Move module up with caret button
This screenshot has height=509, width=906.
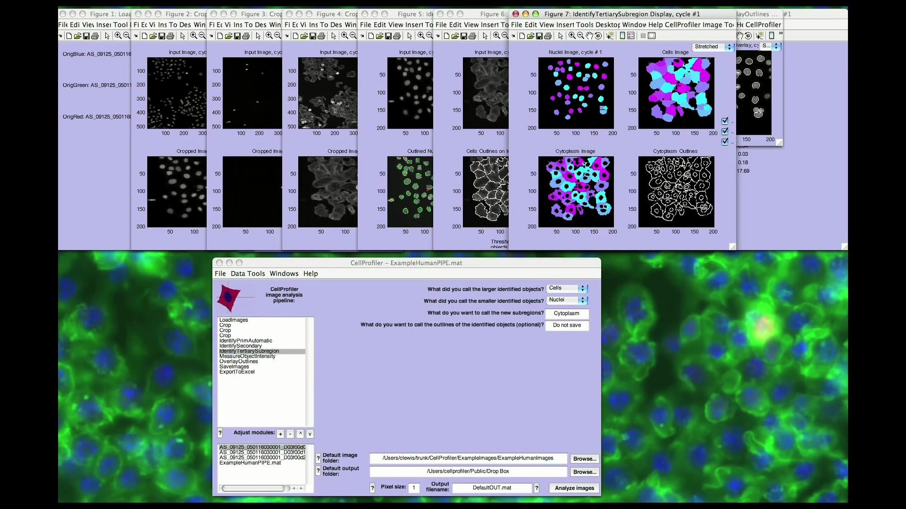300,434
